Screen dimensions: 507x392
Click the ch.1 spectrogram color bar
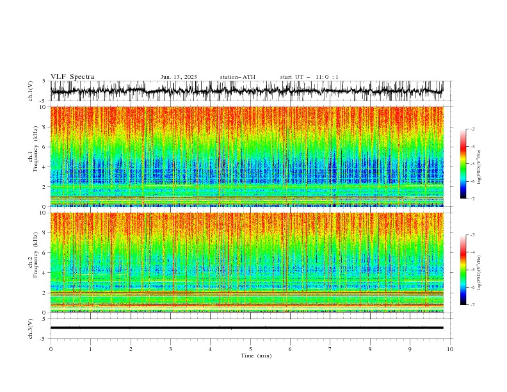463,164
